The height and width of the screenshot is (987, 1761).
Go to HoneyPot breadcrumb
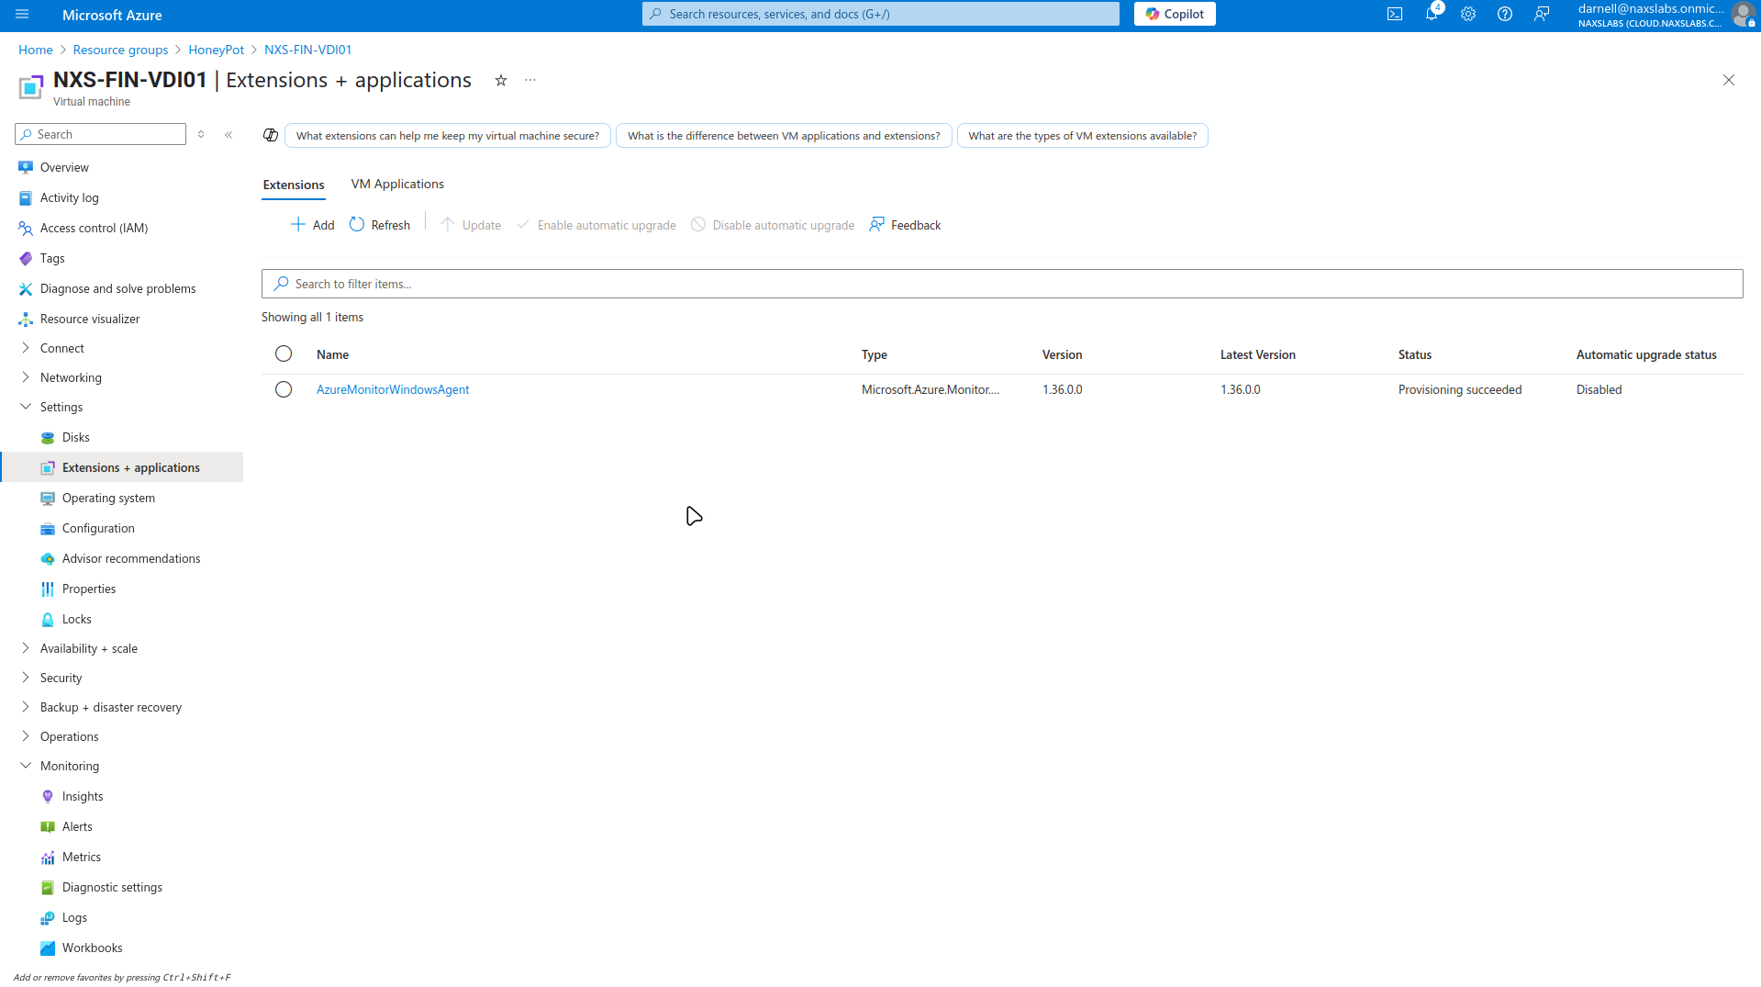click(x=217, y=50)
